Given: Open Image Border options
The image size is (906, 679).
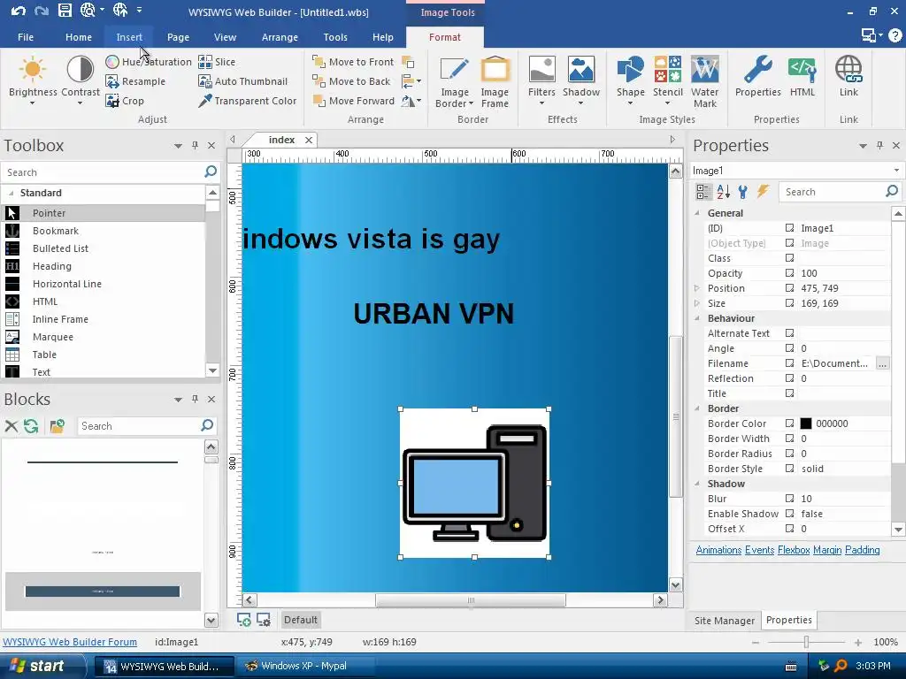Looking at the screenshot, I should (454, 81).
